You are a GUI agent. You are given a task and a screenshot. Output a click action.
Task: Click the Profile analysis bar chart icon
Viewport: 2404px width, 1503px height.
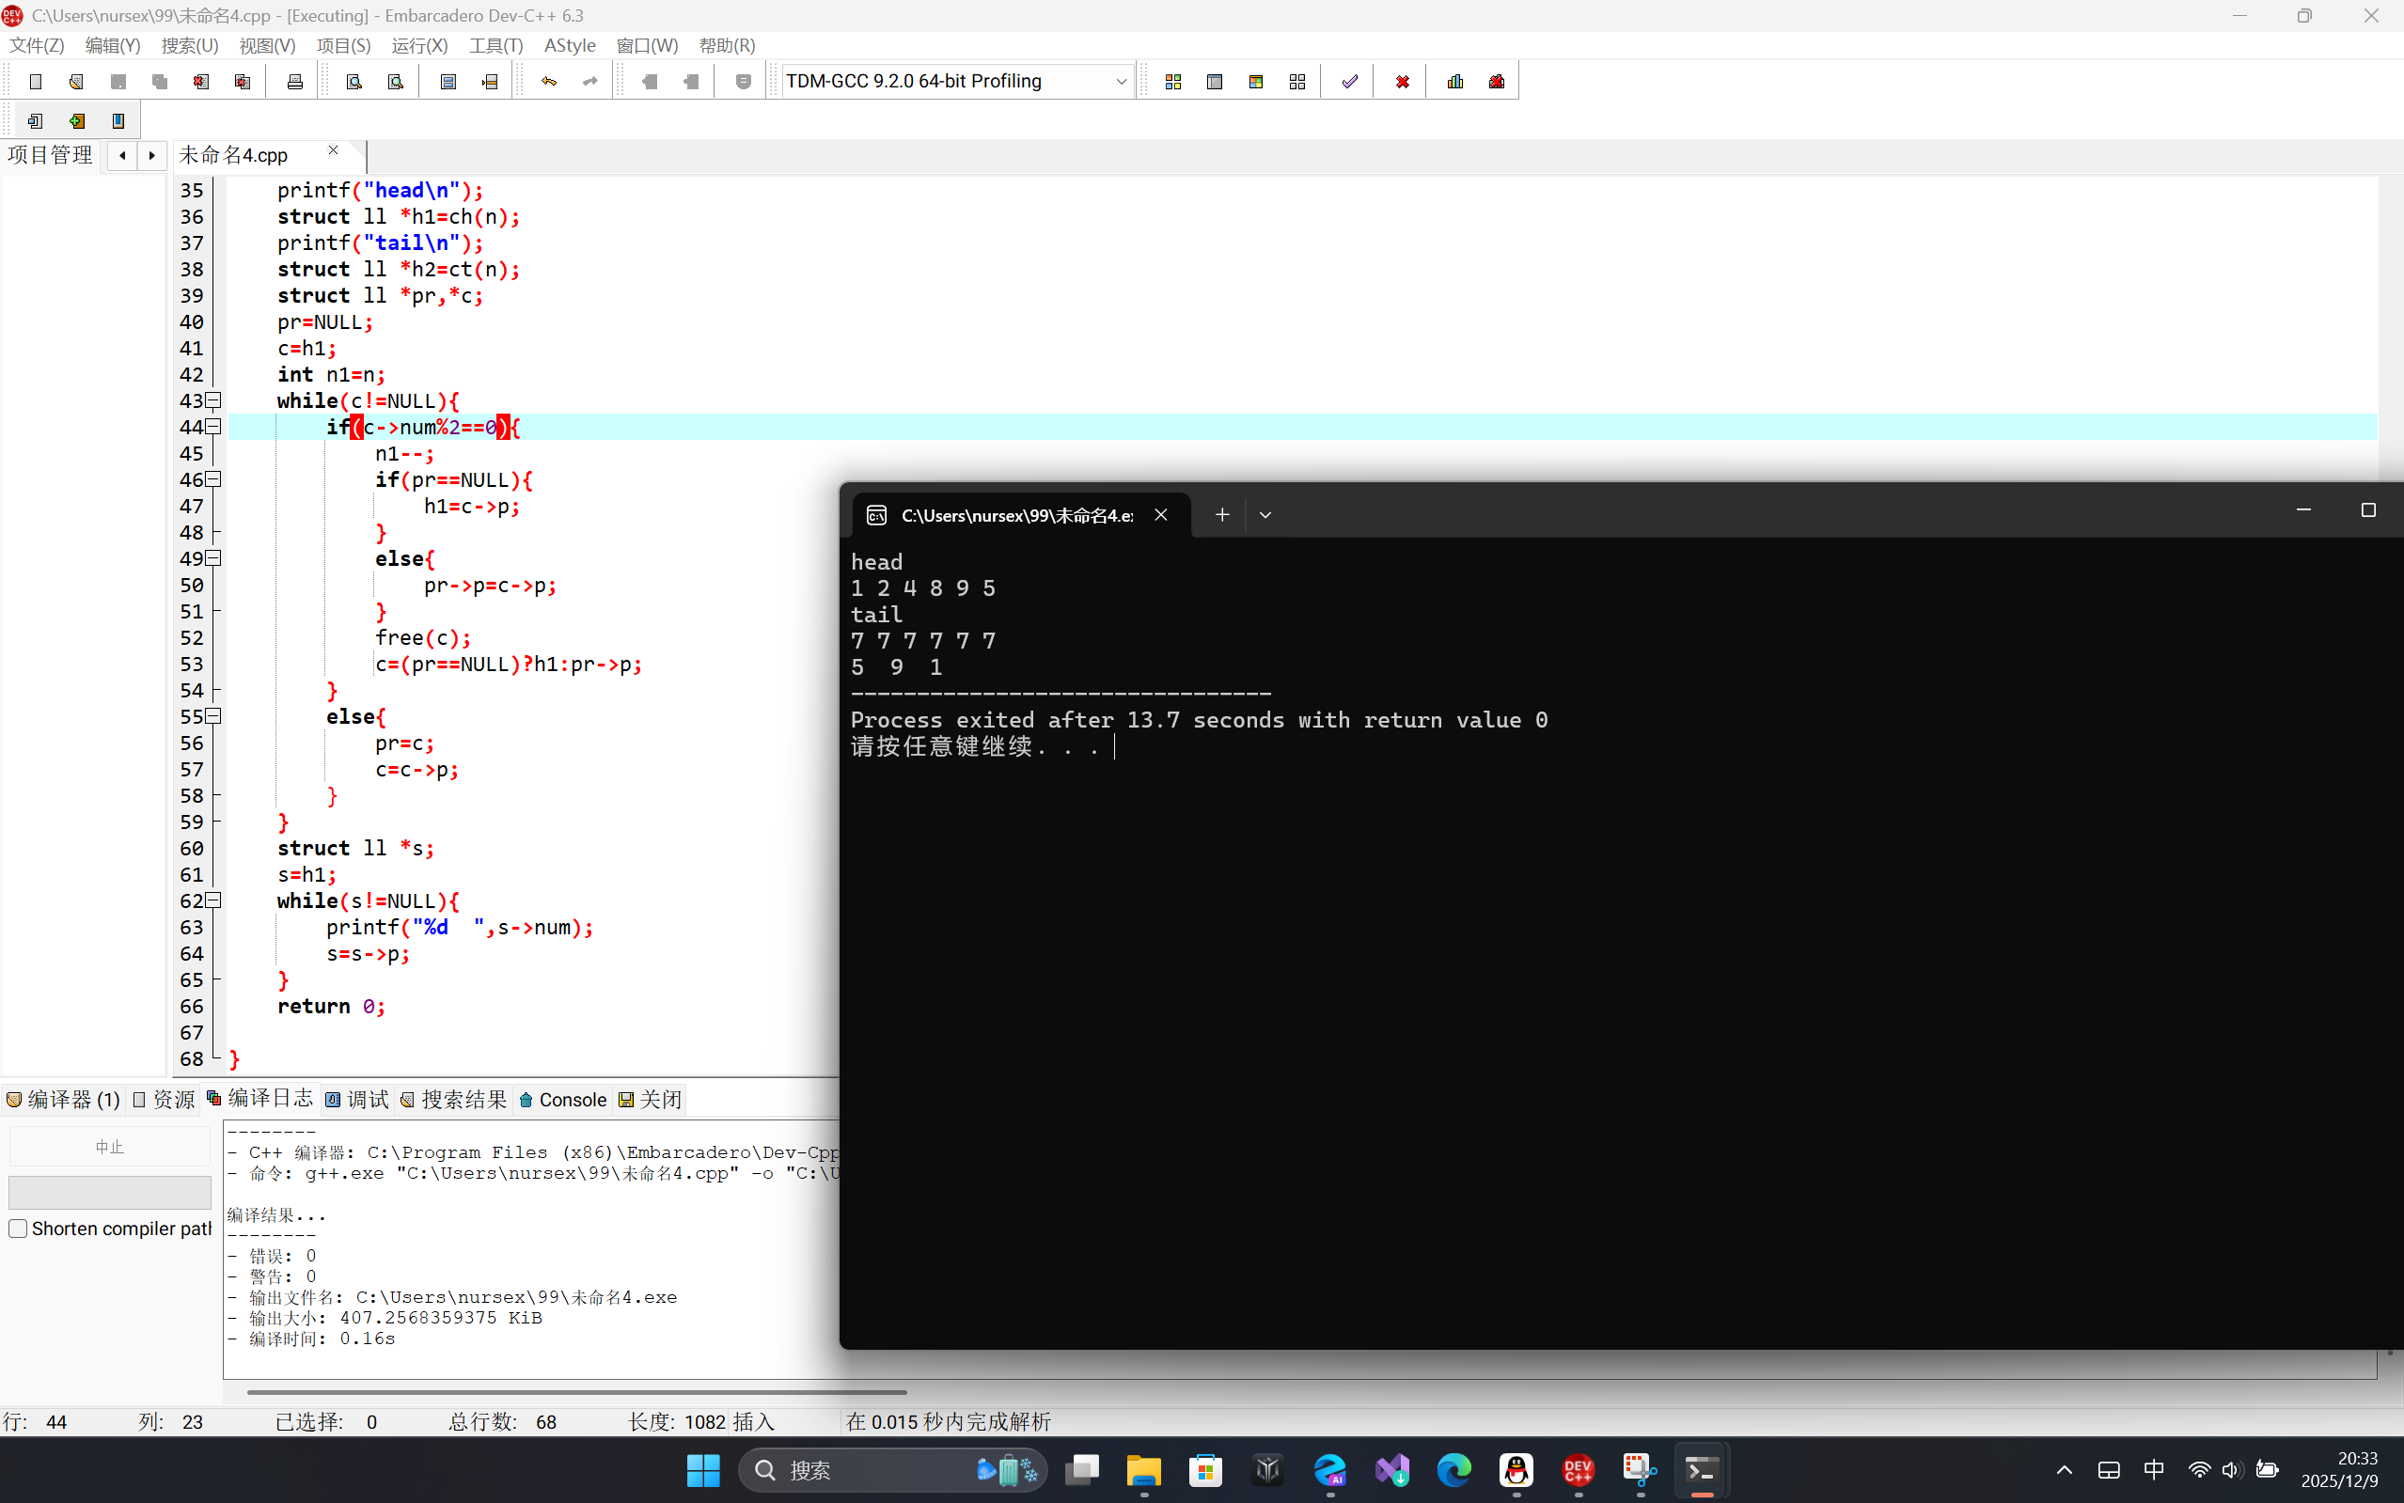pos(1455,82)
